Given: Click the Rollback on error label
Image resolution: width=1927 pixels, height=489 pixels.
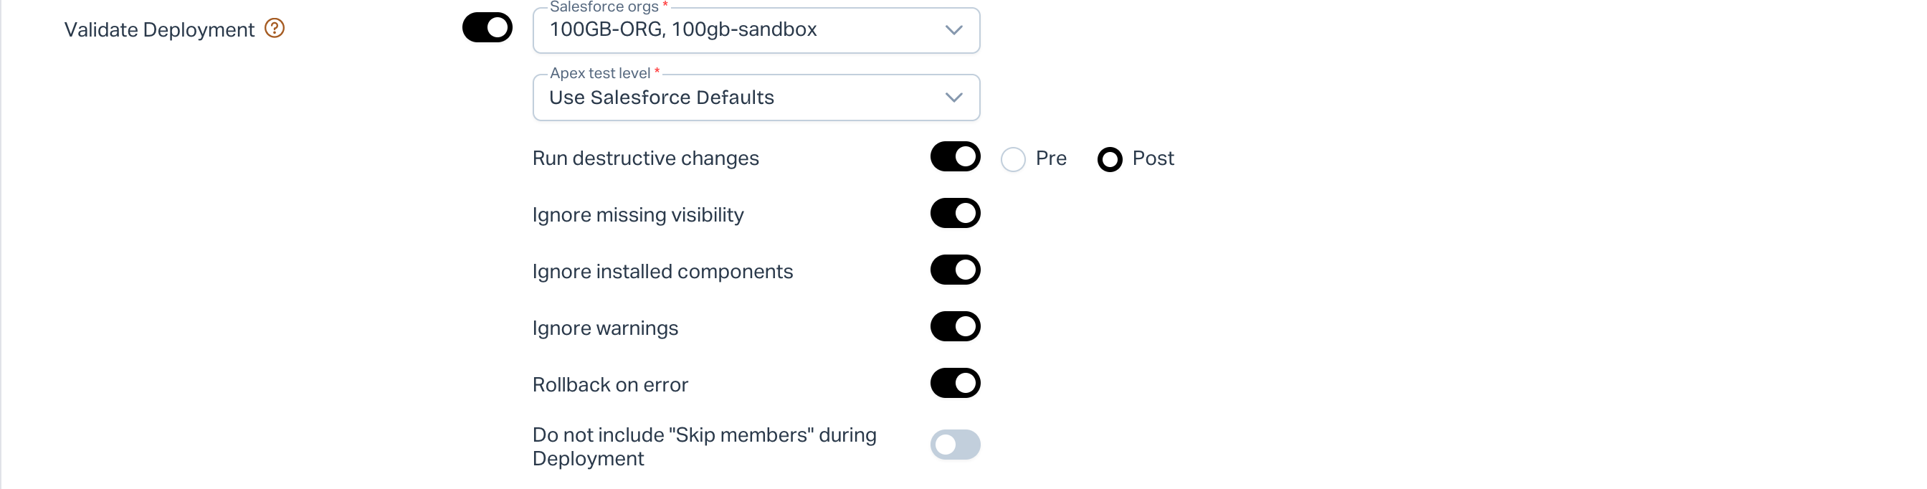Looking at the screenshot, I should coord(609,385).
